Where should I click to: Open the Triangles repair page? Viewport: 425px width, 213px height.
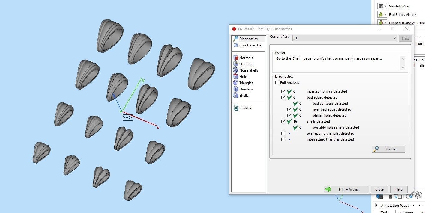point(246,83)
